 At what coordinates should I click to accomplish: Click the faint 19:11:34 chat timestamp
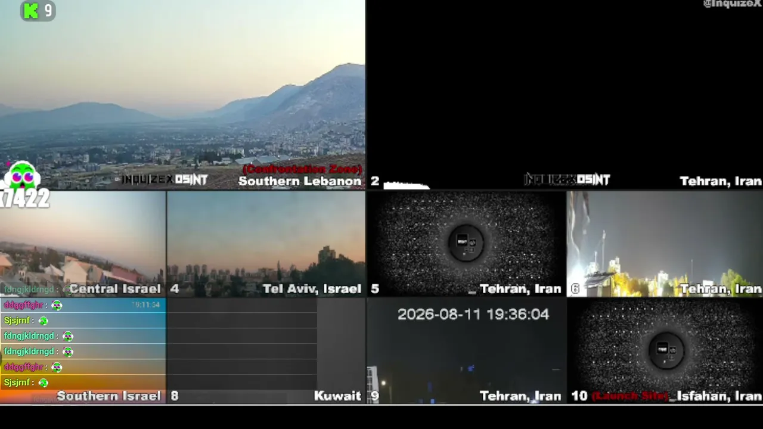[x=145, y=304]
